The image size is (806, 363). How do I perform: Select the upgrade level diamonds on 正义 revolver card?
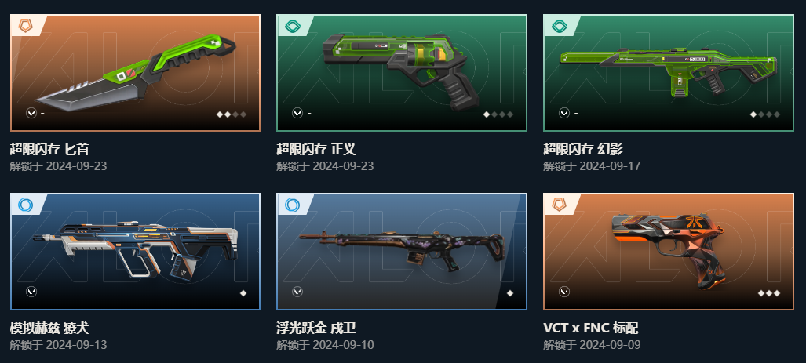[x=498, y=114]
